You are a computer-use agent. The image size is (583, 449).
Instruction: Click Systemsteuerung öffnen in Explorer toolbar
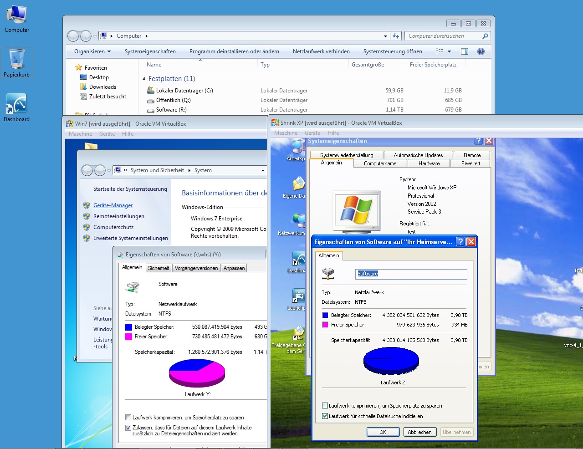pyautogui.click(x=393, y=51)
